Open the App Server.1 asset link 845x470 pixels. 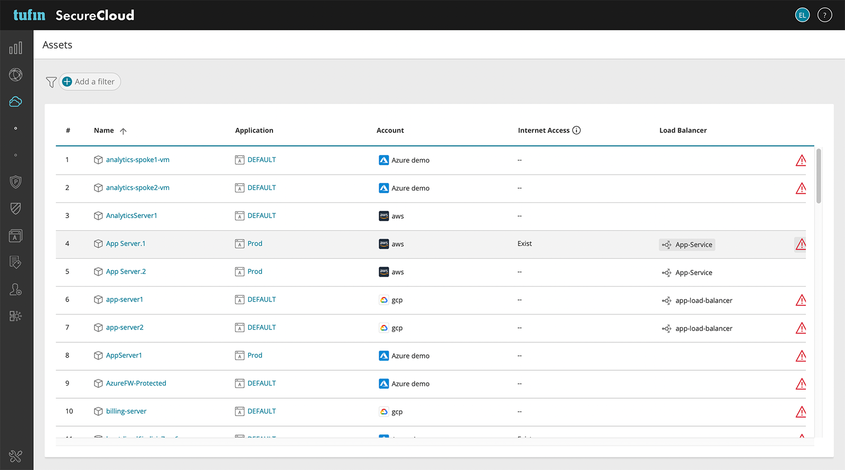click(126, 243)
